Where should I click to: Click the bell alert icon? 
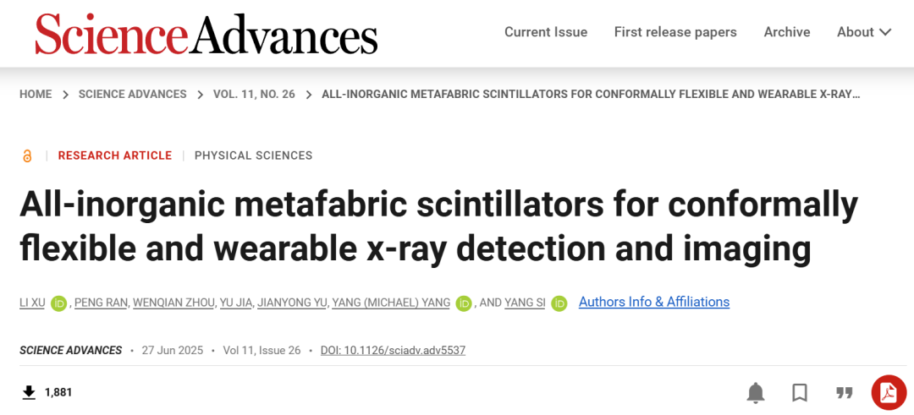756,392
